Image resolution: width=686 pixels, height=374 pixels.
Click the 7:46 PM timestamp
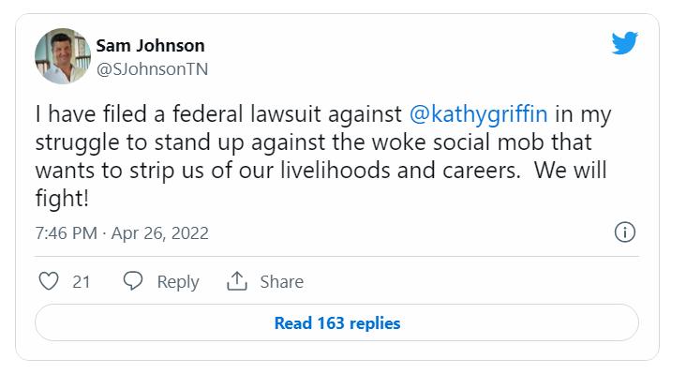[66, 233]
